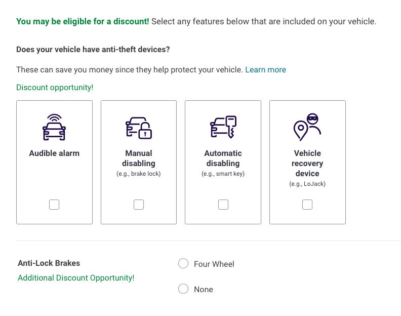This screenshot has height=316, width=401.
Task: Choose the None radio button
Action: coord(183,289)
